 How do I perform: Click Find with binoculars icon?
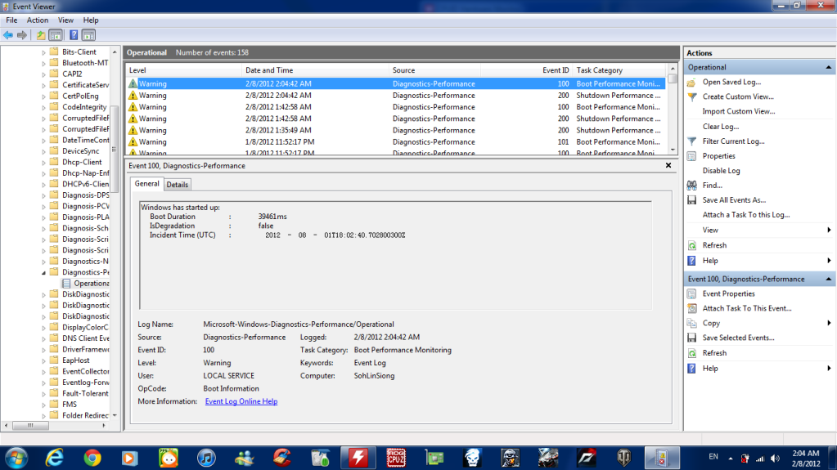(x=712, y=186)
